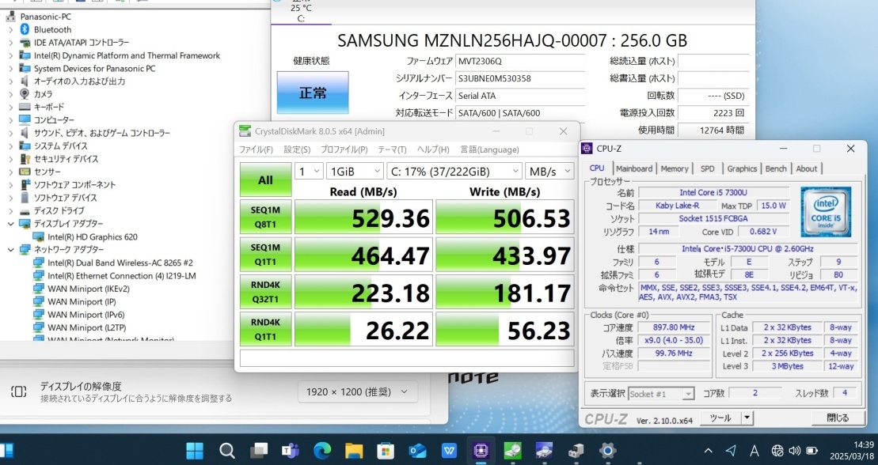This screenshot has width=878, height=465.
Task: Switch to the SPD tab in CPU-Z
Action: [707, 168]
